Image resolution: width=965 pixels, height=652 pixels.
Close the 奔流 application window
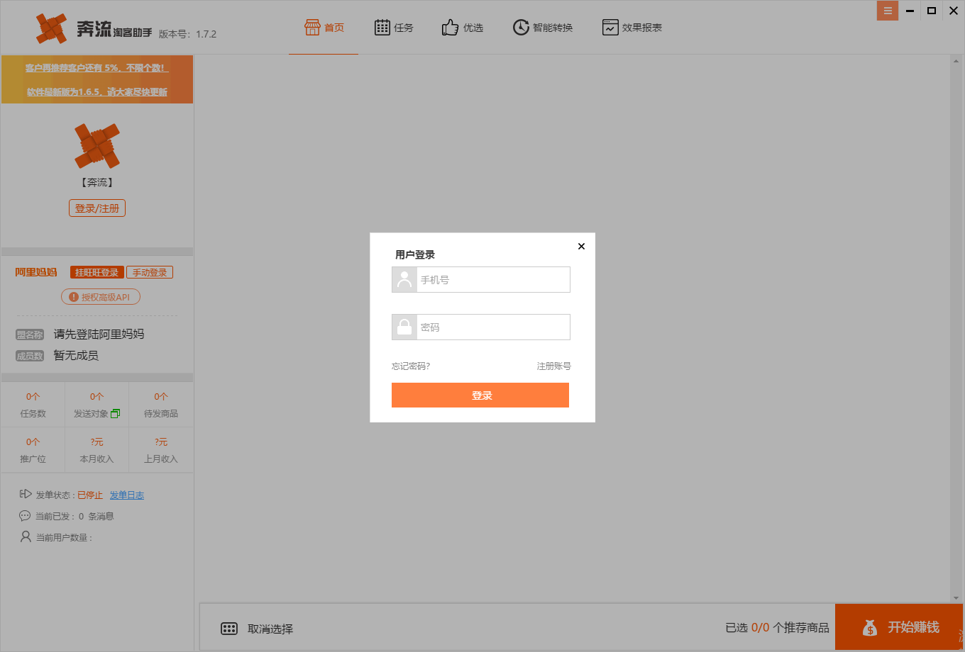[x=954, y=11]
